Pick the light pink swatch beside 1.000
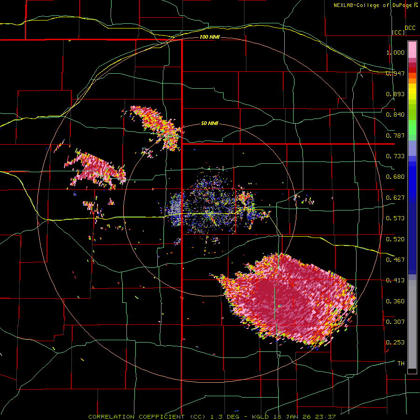Viewport: 420px width, 420px height. (x=412, y=49)
